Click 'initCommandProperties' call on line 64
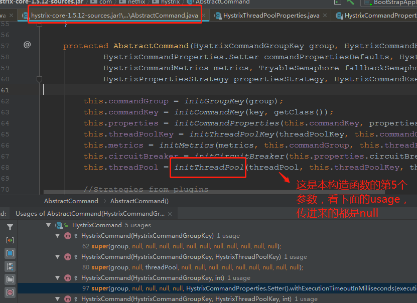The height and width of the screenshot is (303, 417). pyautogui.click(x=227, y=123)
